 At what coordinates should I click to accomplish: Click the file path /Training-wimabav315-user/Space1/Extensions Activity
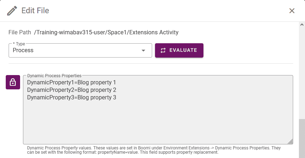click(x=106, y=32)
